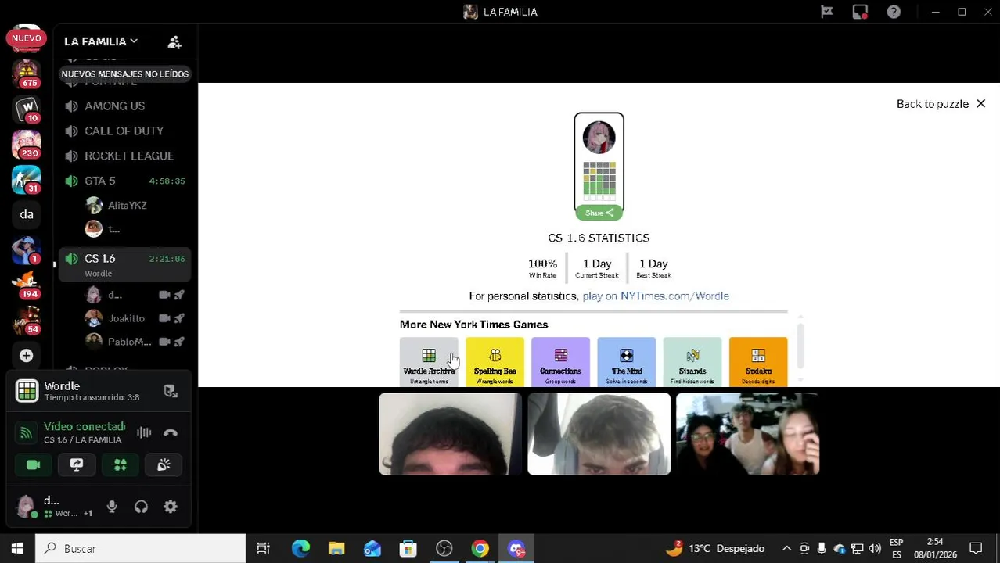Open the LA FAMILIA server dropdown menu
Image resolution: width=1000 pixels, height=563 pixels.
click(x=100, y=41)
